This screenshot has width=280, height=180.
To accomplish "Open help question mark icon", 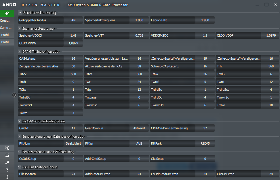I will [7, 169].
